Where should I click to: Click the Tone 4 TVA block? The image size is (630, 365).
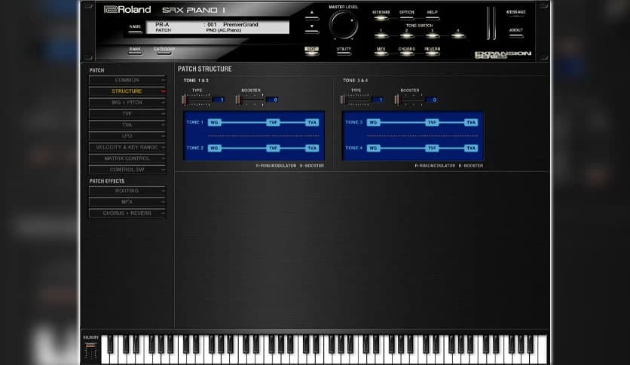(471, 149)
